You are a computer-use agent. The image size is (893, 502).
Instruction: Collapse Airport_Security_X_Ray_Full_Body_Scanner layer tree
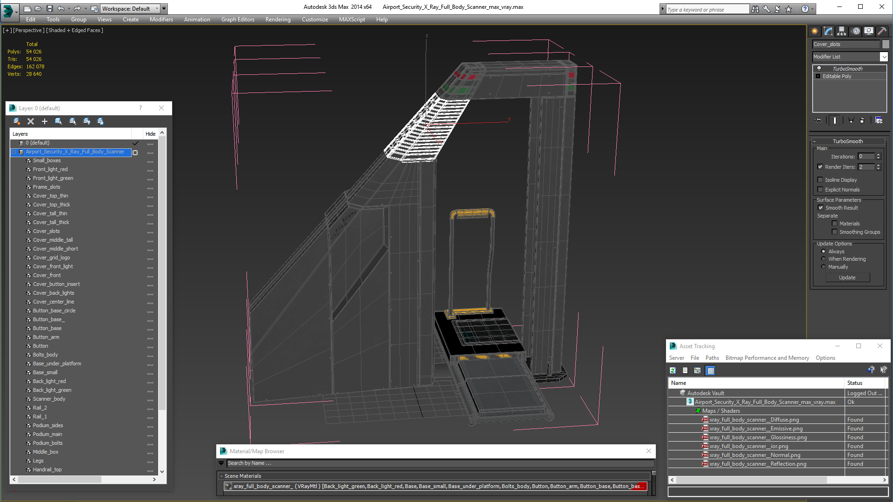tap(14, 152)
